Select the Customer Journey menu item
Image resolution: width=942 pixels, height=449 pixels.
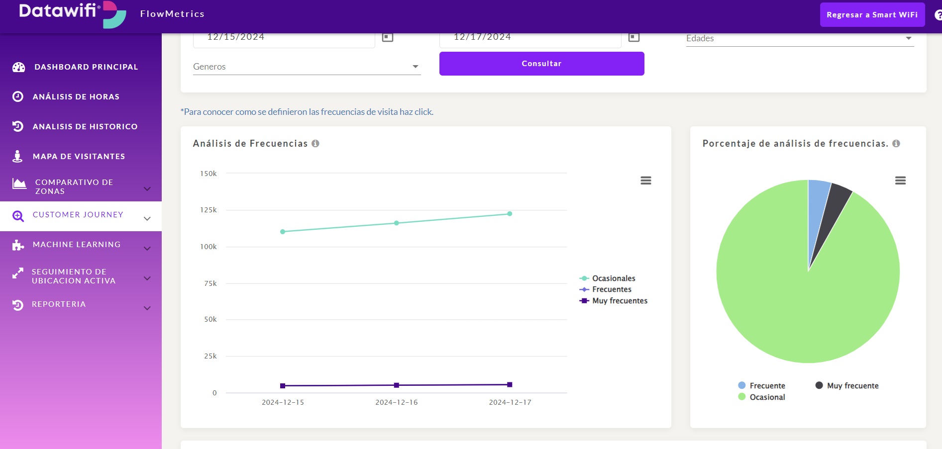[x=78, y=215]
